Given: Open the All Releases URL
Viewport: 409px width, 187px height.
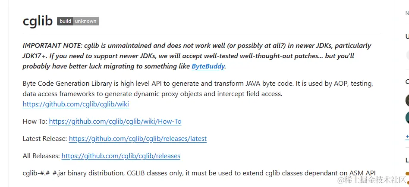Looking at the screenshot, I should (x=121, y=156).
